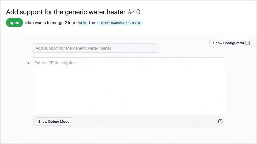Click into the Enter a PR description area
257x144 pixels.
click(55, 63)
